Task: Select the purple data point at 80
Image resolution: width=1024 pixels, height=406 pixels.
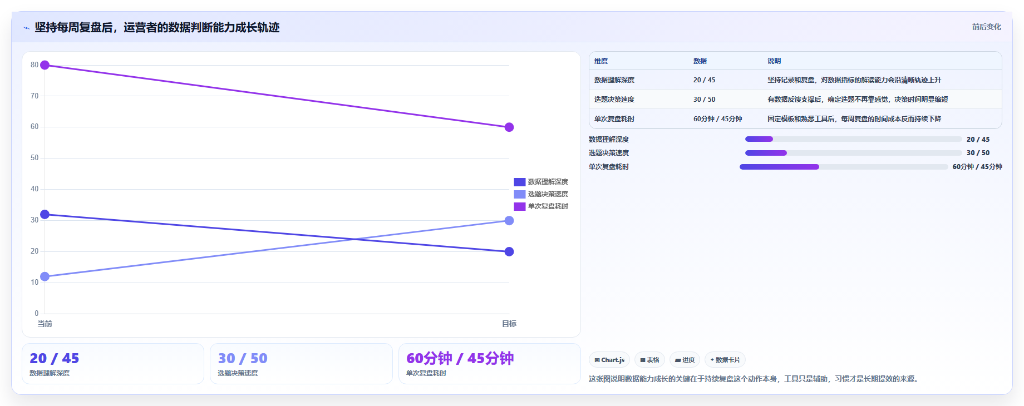Action: [x=45, y=65]
